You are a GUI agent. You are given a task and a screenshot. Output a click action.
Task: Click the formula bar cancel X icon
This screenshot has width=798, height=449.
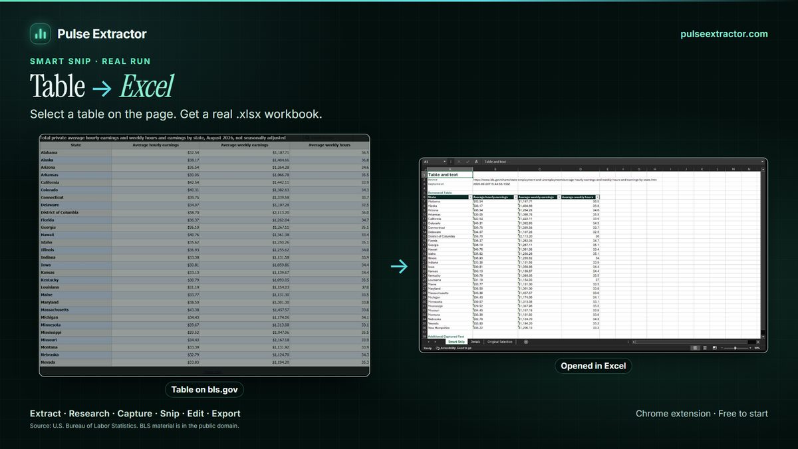point(459,162)
